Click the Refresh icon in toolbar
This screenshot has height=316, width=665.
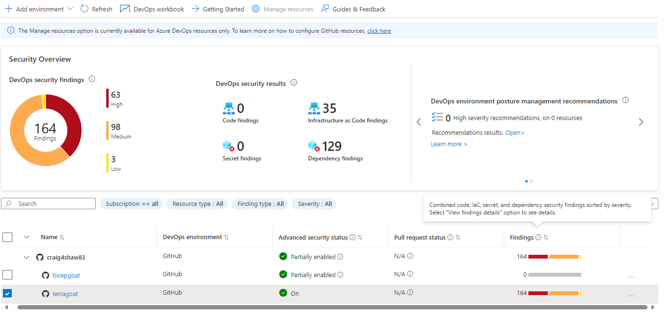84,9
